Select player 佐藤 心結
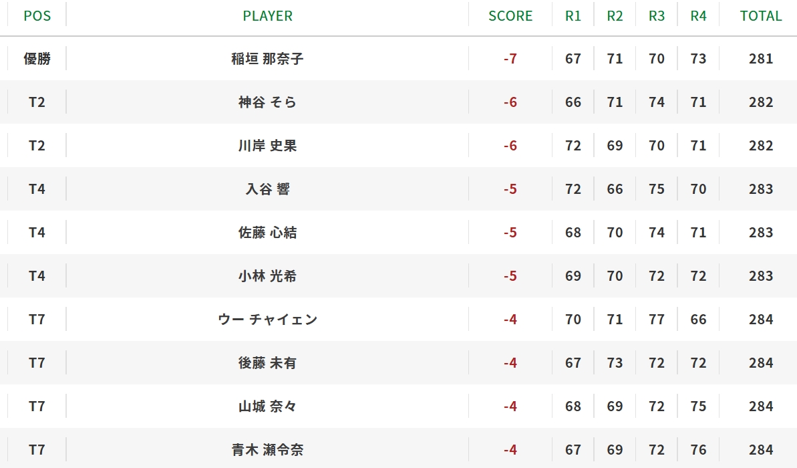The height and width of the screenshot is (468, 797). coord(267,233)
